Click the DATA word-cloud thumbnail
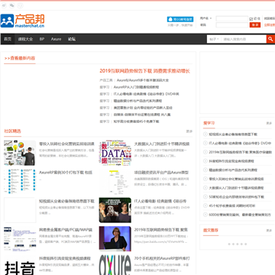This screenshot has height=275, width=275. coord(115,153)
